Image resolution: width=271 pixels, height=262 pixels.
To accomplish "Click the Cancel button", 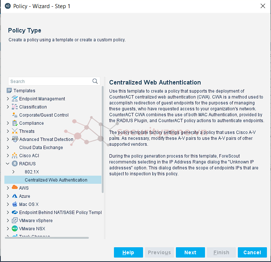I will pyautogui.click(x=252, y=252).
